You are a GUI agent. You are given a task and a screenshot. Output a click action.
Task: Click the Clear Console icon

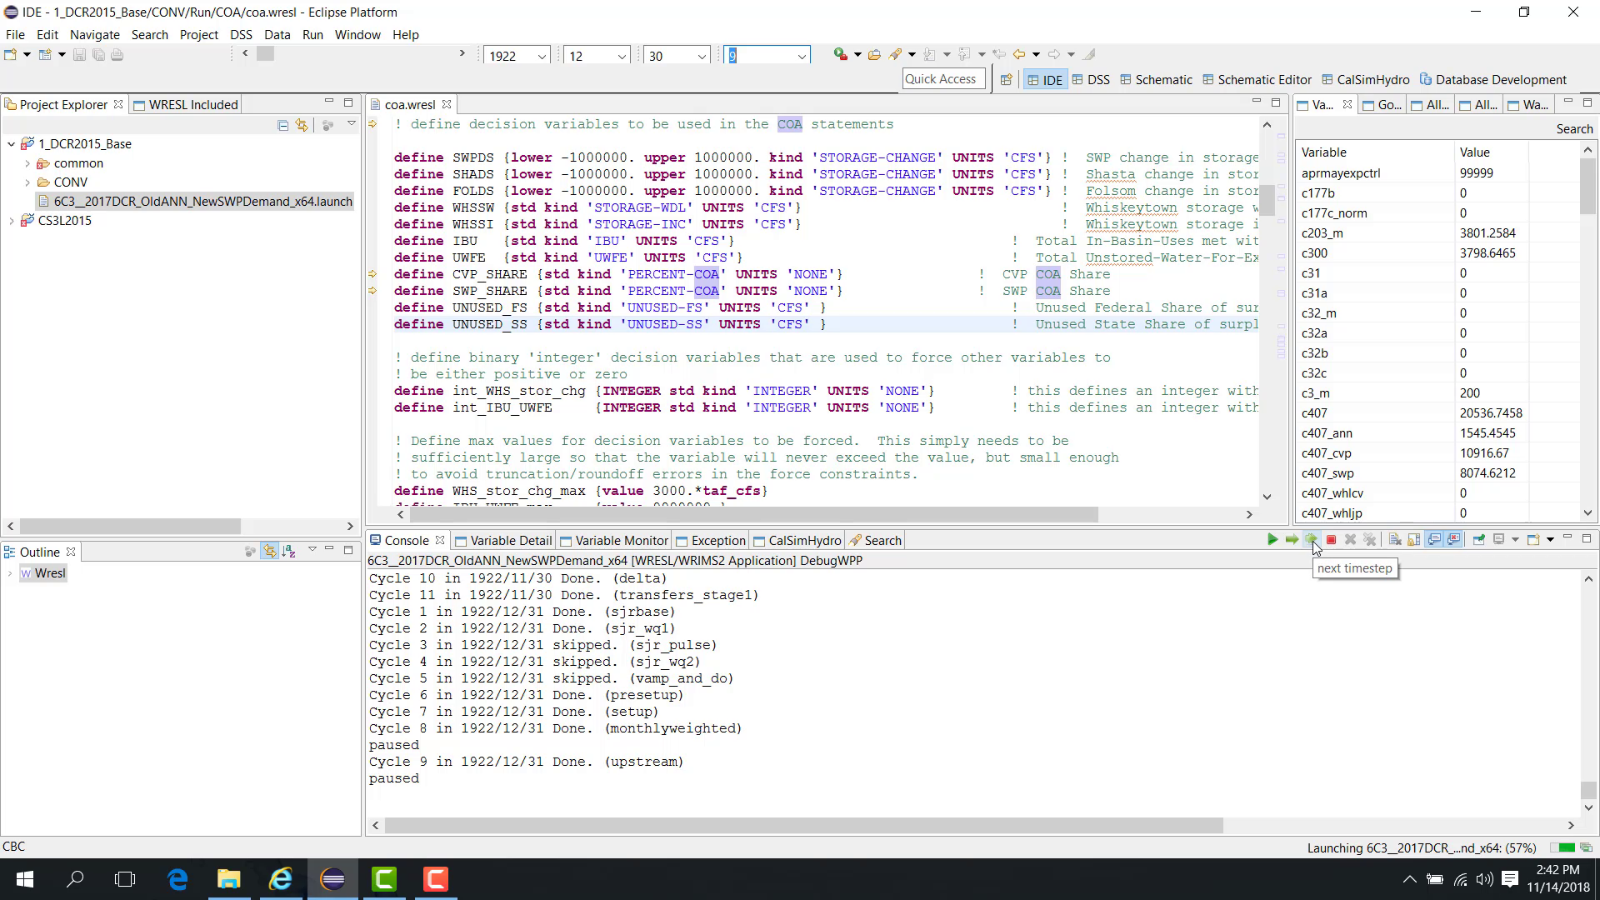pyautogui.click(x=1395, y=539)
